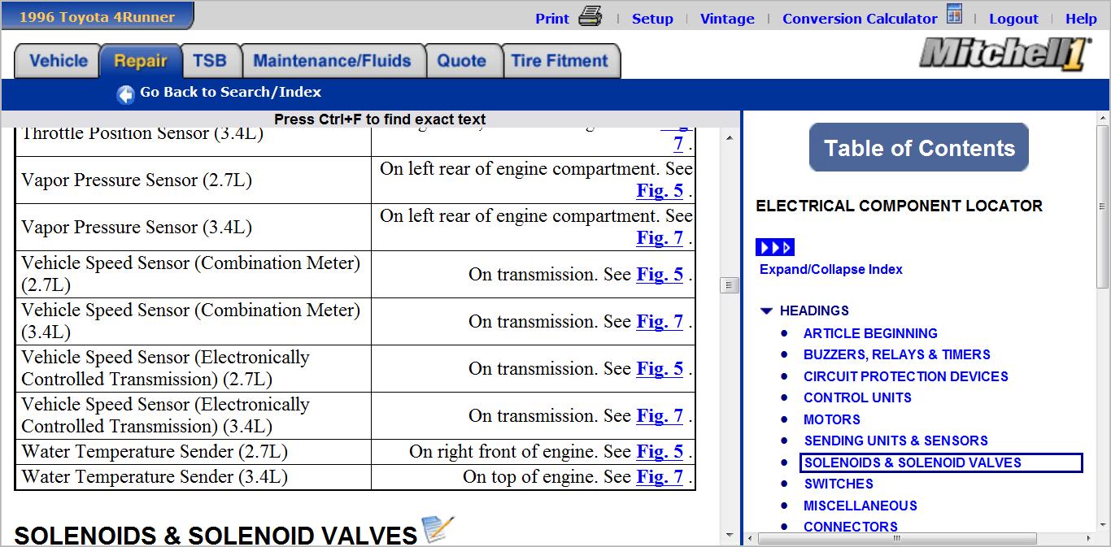Open the Vehicle tab

[x=58, y=61]
